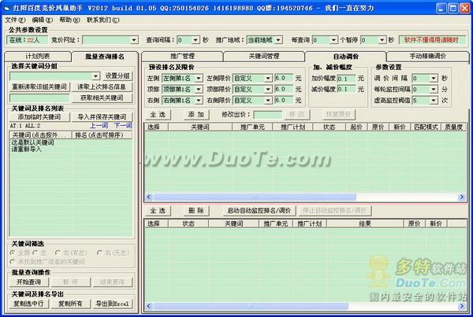Click the 左侧限价 6.0 price field

(x=283, y=79)
